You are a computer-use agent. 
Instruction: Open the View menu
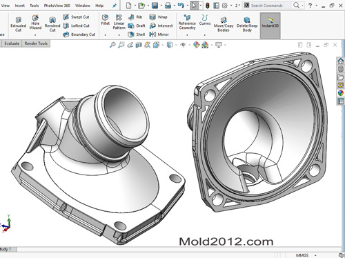5,6
